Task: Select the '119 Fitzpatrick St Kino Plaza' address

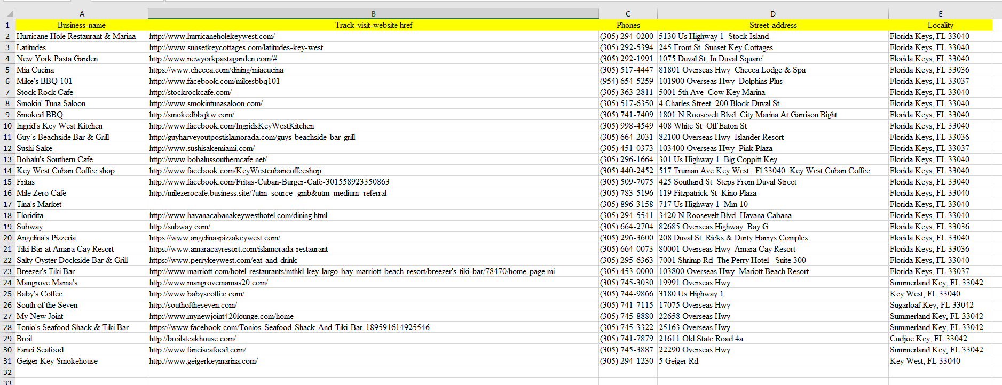Action: (773, 193)
